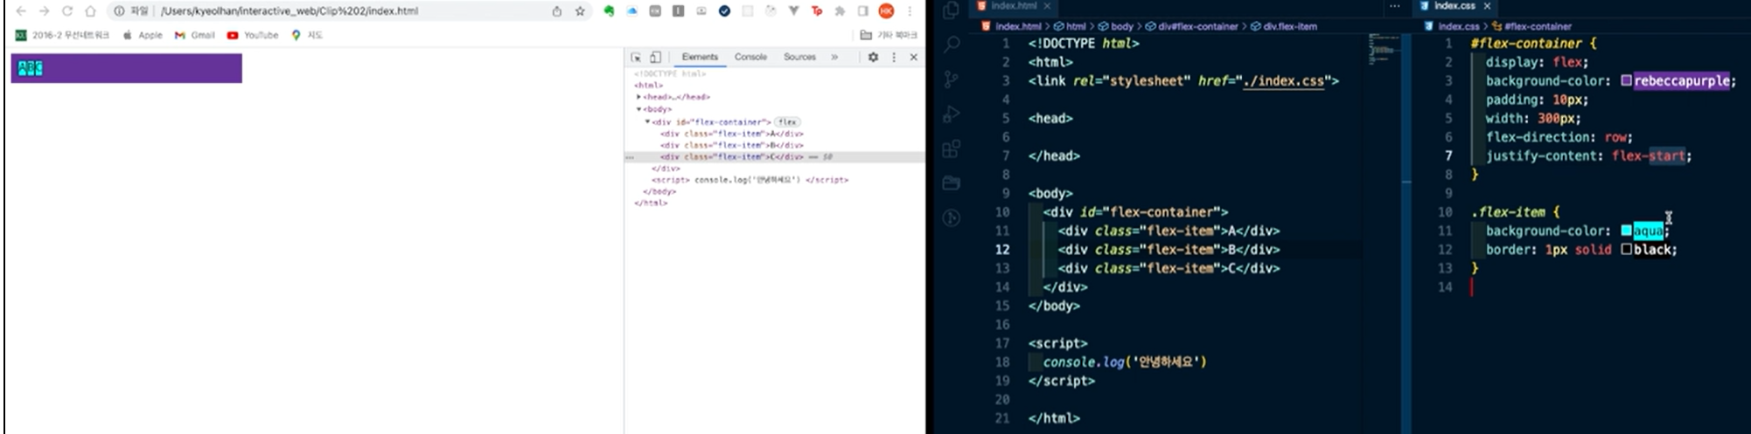The width and height of the screenshot is (1751, 434).
Task: Go forward in Chrome browser
Action: (x=44, y=11)
